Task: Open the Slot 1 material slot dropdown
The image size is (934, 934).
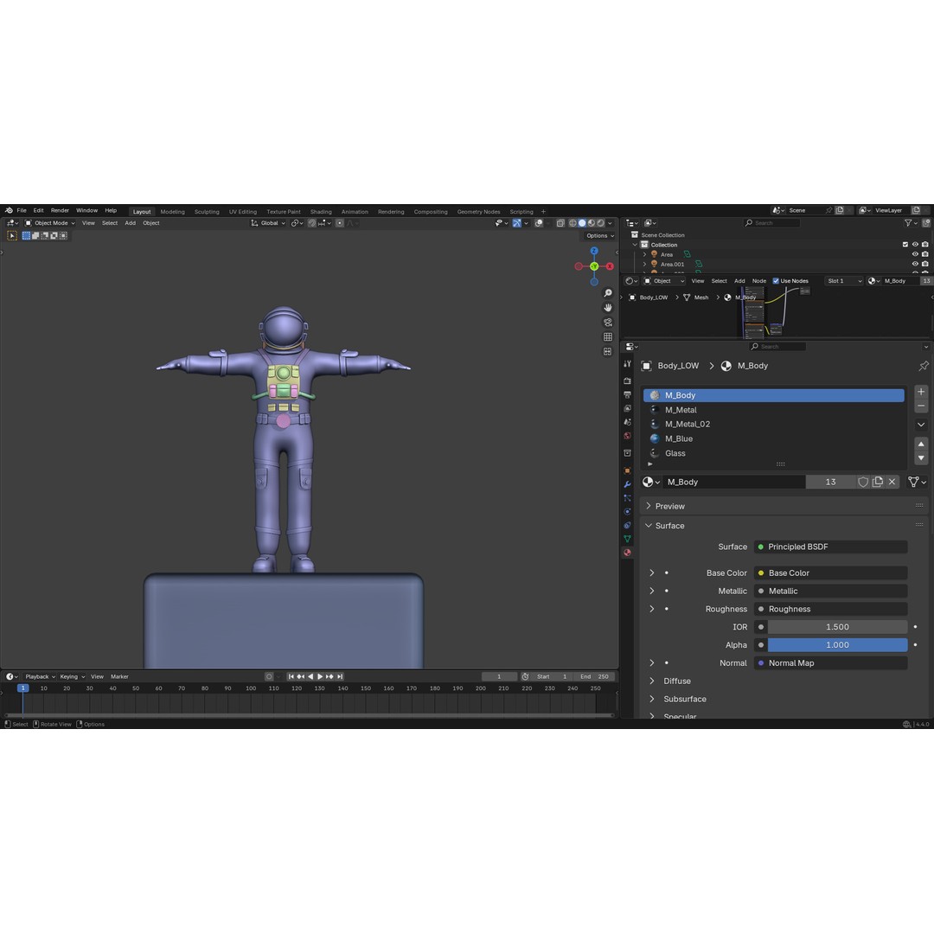Action: (x=843, y=280)
